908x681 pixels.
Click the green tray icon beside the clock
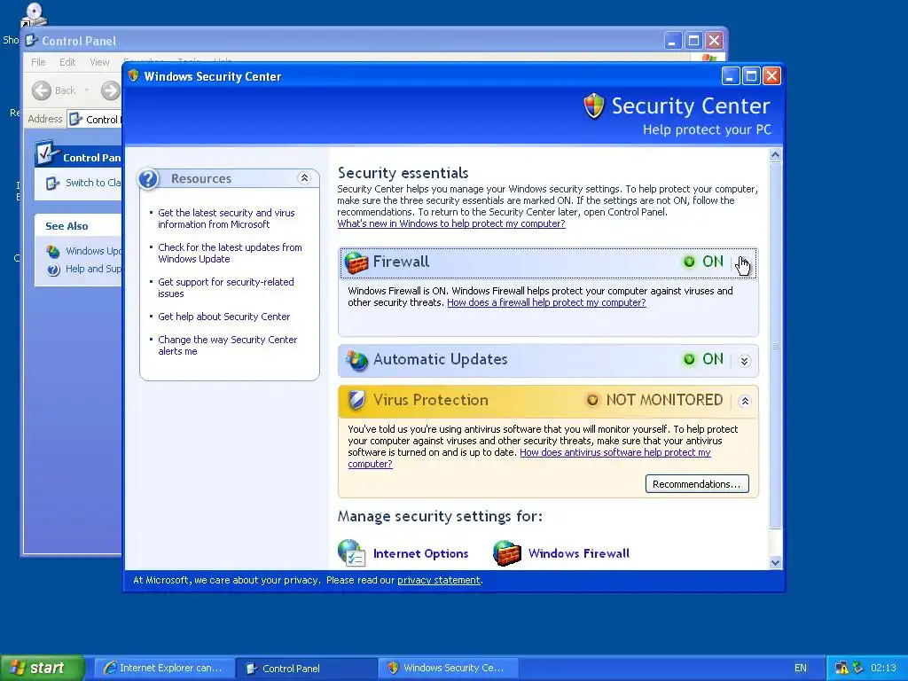click(x=857, y=668)
